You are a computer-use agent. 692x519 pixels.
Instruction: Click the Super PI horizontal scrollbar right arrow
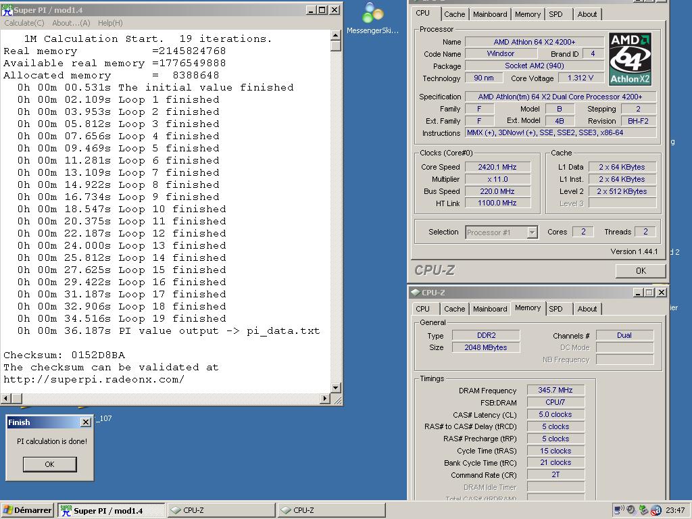[x=325, y=399]
